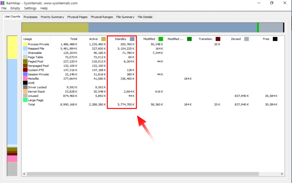Viewport: 292px width, 183px height.
Task: Switch to the Processes tab
Action: [31, 17]
